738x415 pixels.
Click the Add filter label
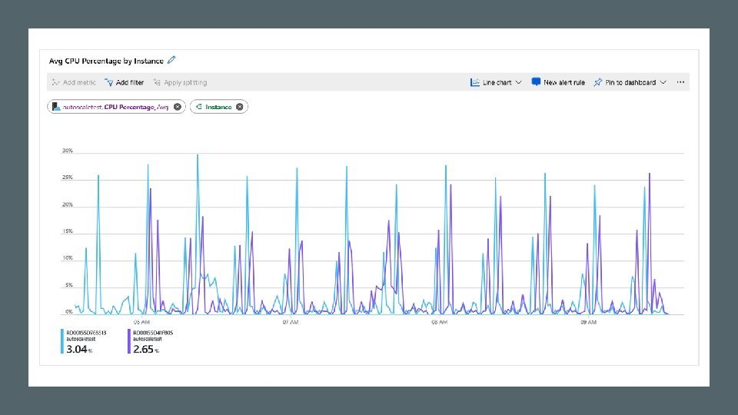[x=129, y=82]
